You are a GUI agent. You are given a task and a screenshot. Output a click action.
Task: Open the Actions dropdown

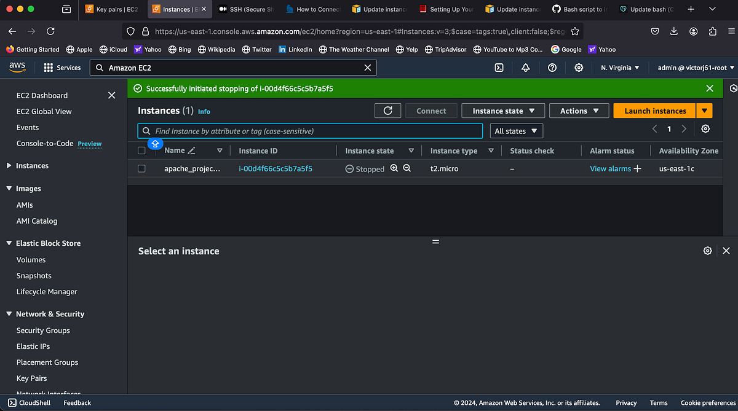pos(579,111)
